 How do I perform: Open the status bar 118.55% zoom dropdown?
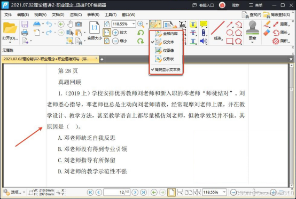(x=224, y=193)
